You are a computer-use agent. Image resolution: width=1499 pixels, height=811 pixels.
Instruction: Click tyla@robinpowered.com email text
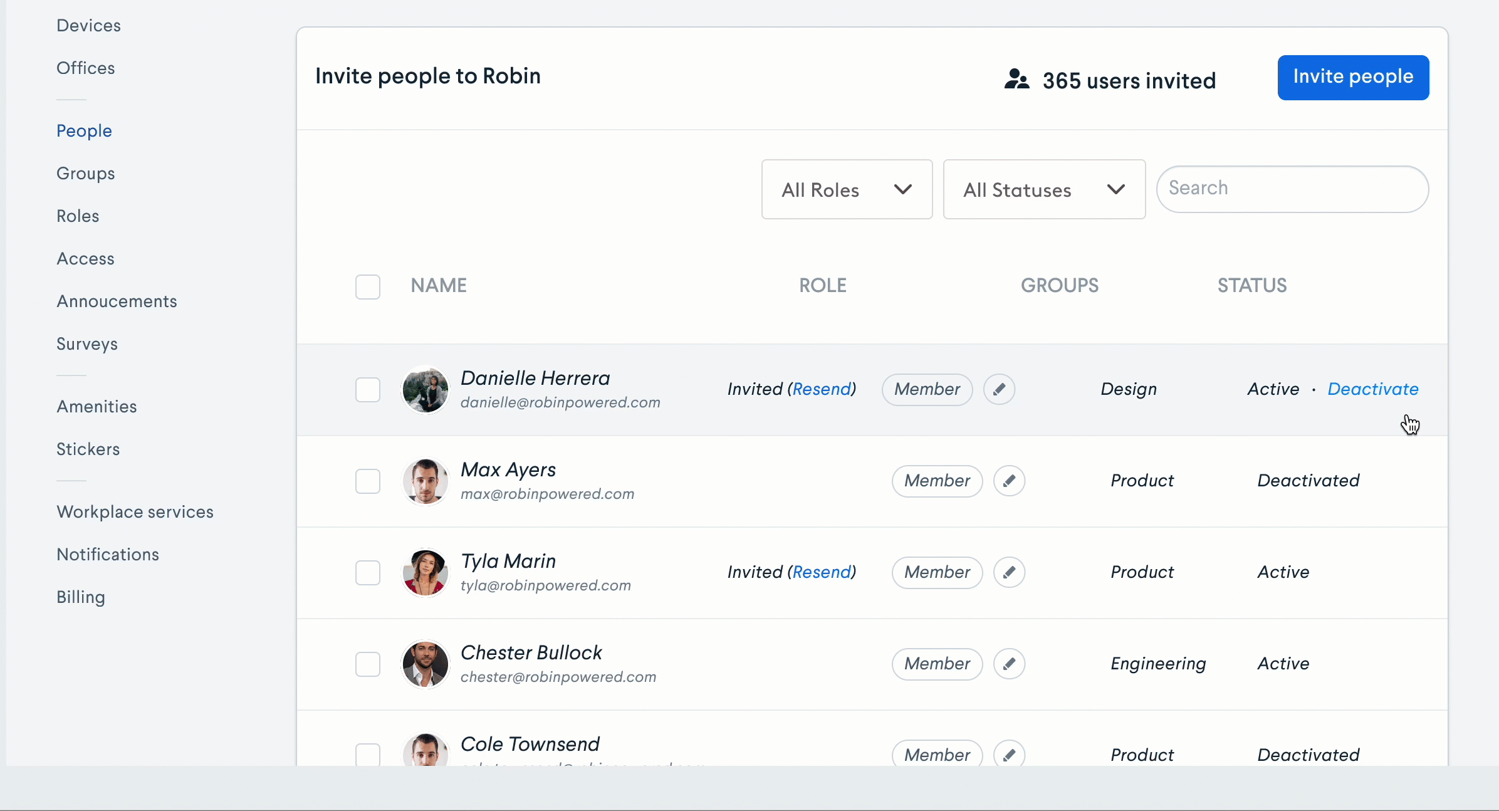click(545, 585)
